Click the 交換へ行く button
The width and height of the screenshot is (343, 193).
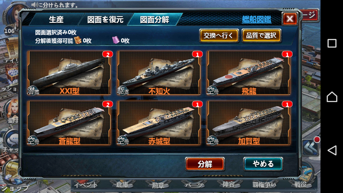[219, 36]
